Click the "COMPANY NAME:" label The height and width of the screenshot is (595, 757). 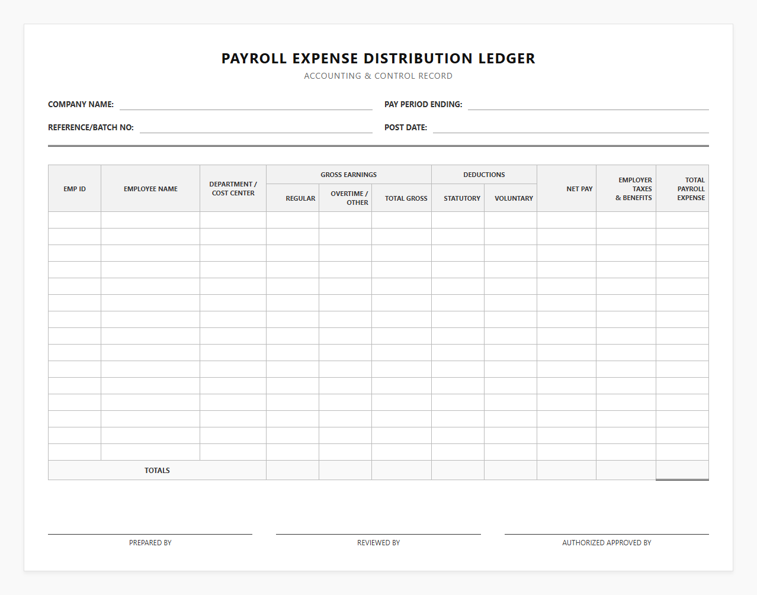[81, 104]
